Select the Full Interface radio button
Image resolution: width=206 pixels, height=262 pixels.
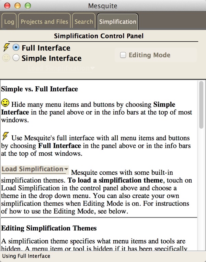click(x=16, y=47)
